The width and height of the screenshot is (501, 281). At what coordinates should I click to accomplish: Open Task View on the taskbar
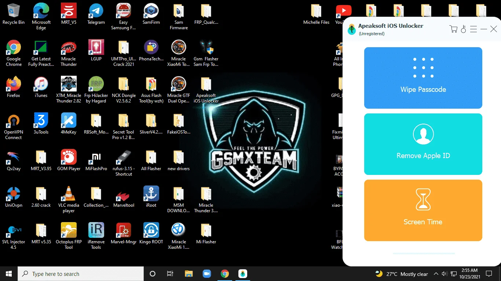(x=170, y=274)
